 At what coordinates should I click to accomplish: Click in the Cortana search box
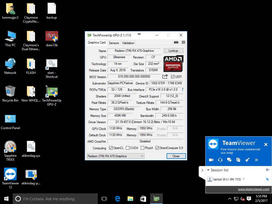click(x=55, y=199)
